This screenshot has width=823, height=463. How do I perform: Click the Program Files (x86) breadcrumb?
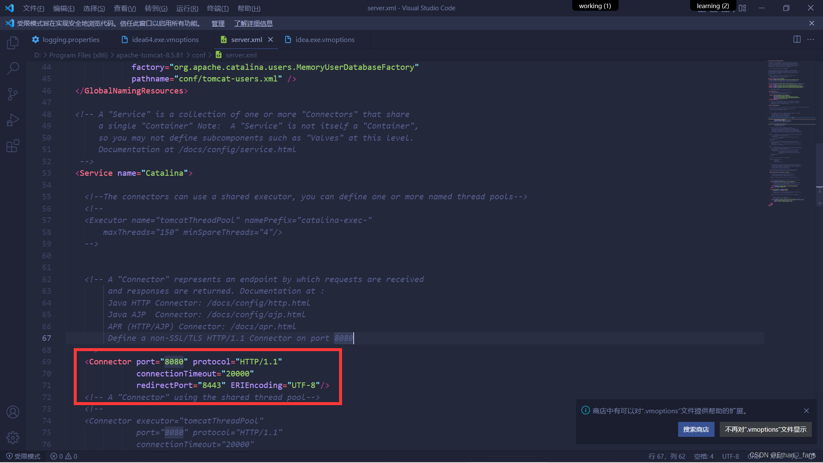point(78,55)
